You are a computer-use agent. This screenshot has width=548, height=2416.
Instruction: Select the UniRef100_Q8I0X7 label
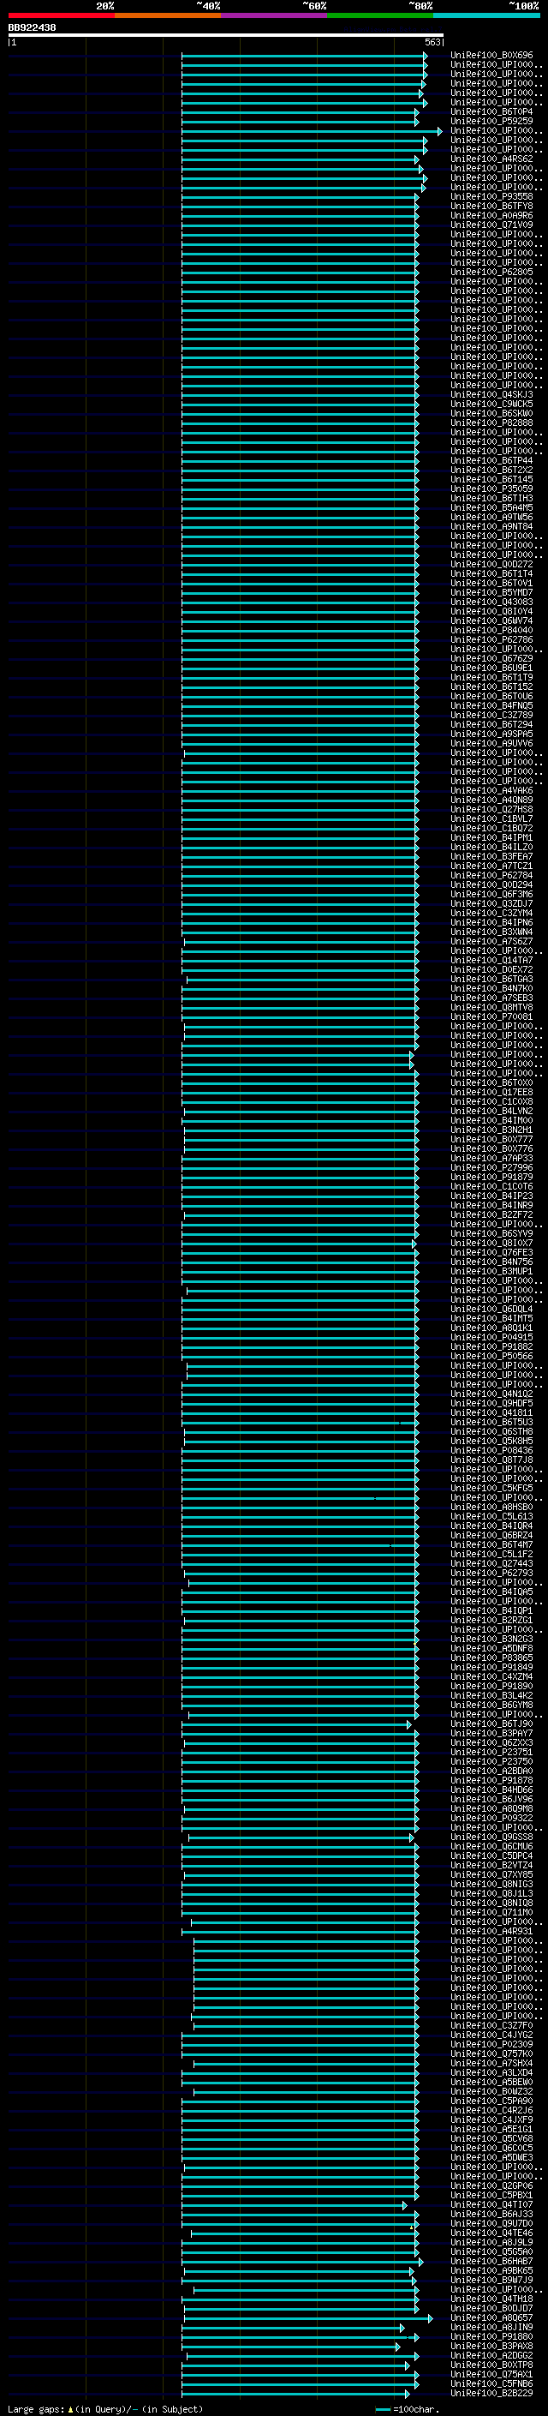point(491,1244)
